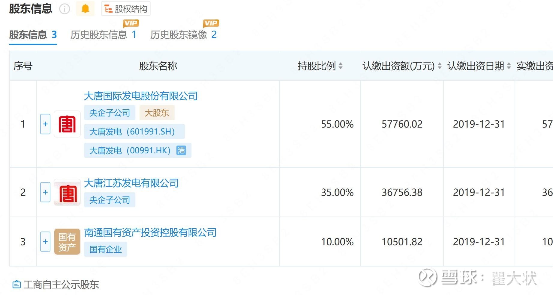Open 大唐江苏发电有限公司 link
Image resolution: width=553 pixels, height=295 pixels.
(x=131, y=183)
